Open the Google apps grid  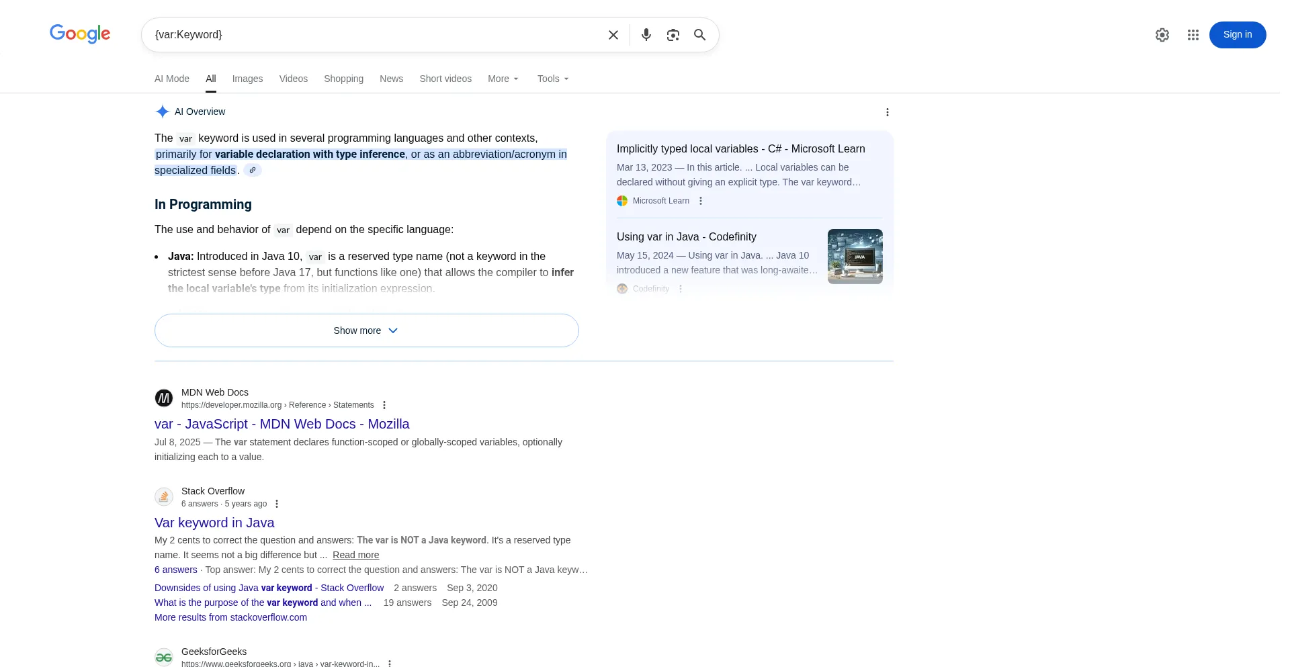click(1193, 34)
